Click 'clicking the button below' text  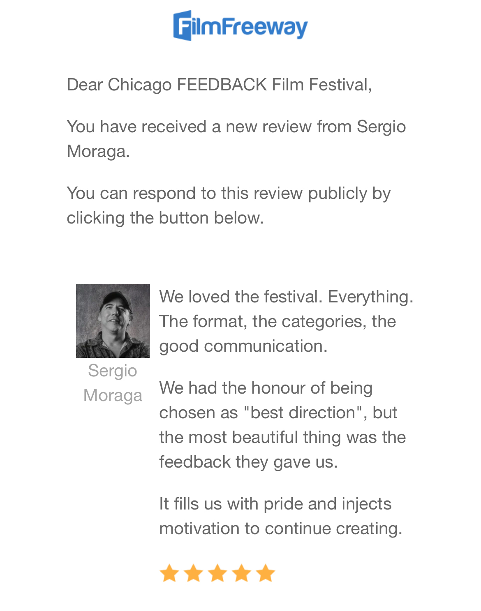click(165, 218)
